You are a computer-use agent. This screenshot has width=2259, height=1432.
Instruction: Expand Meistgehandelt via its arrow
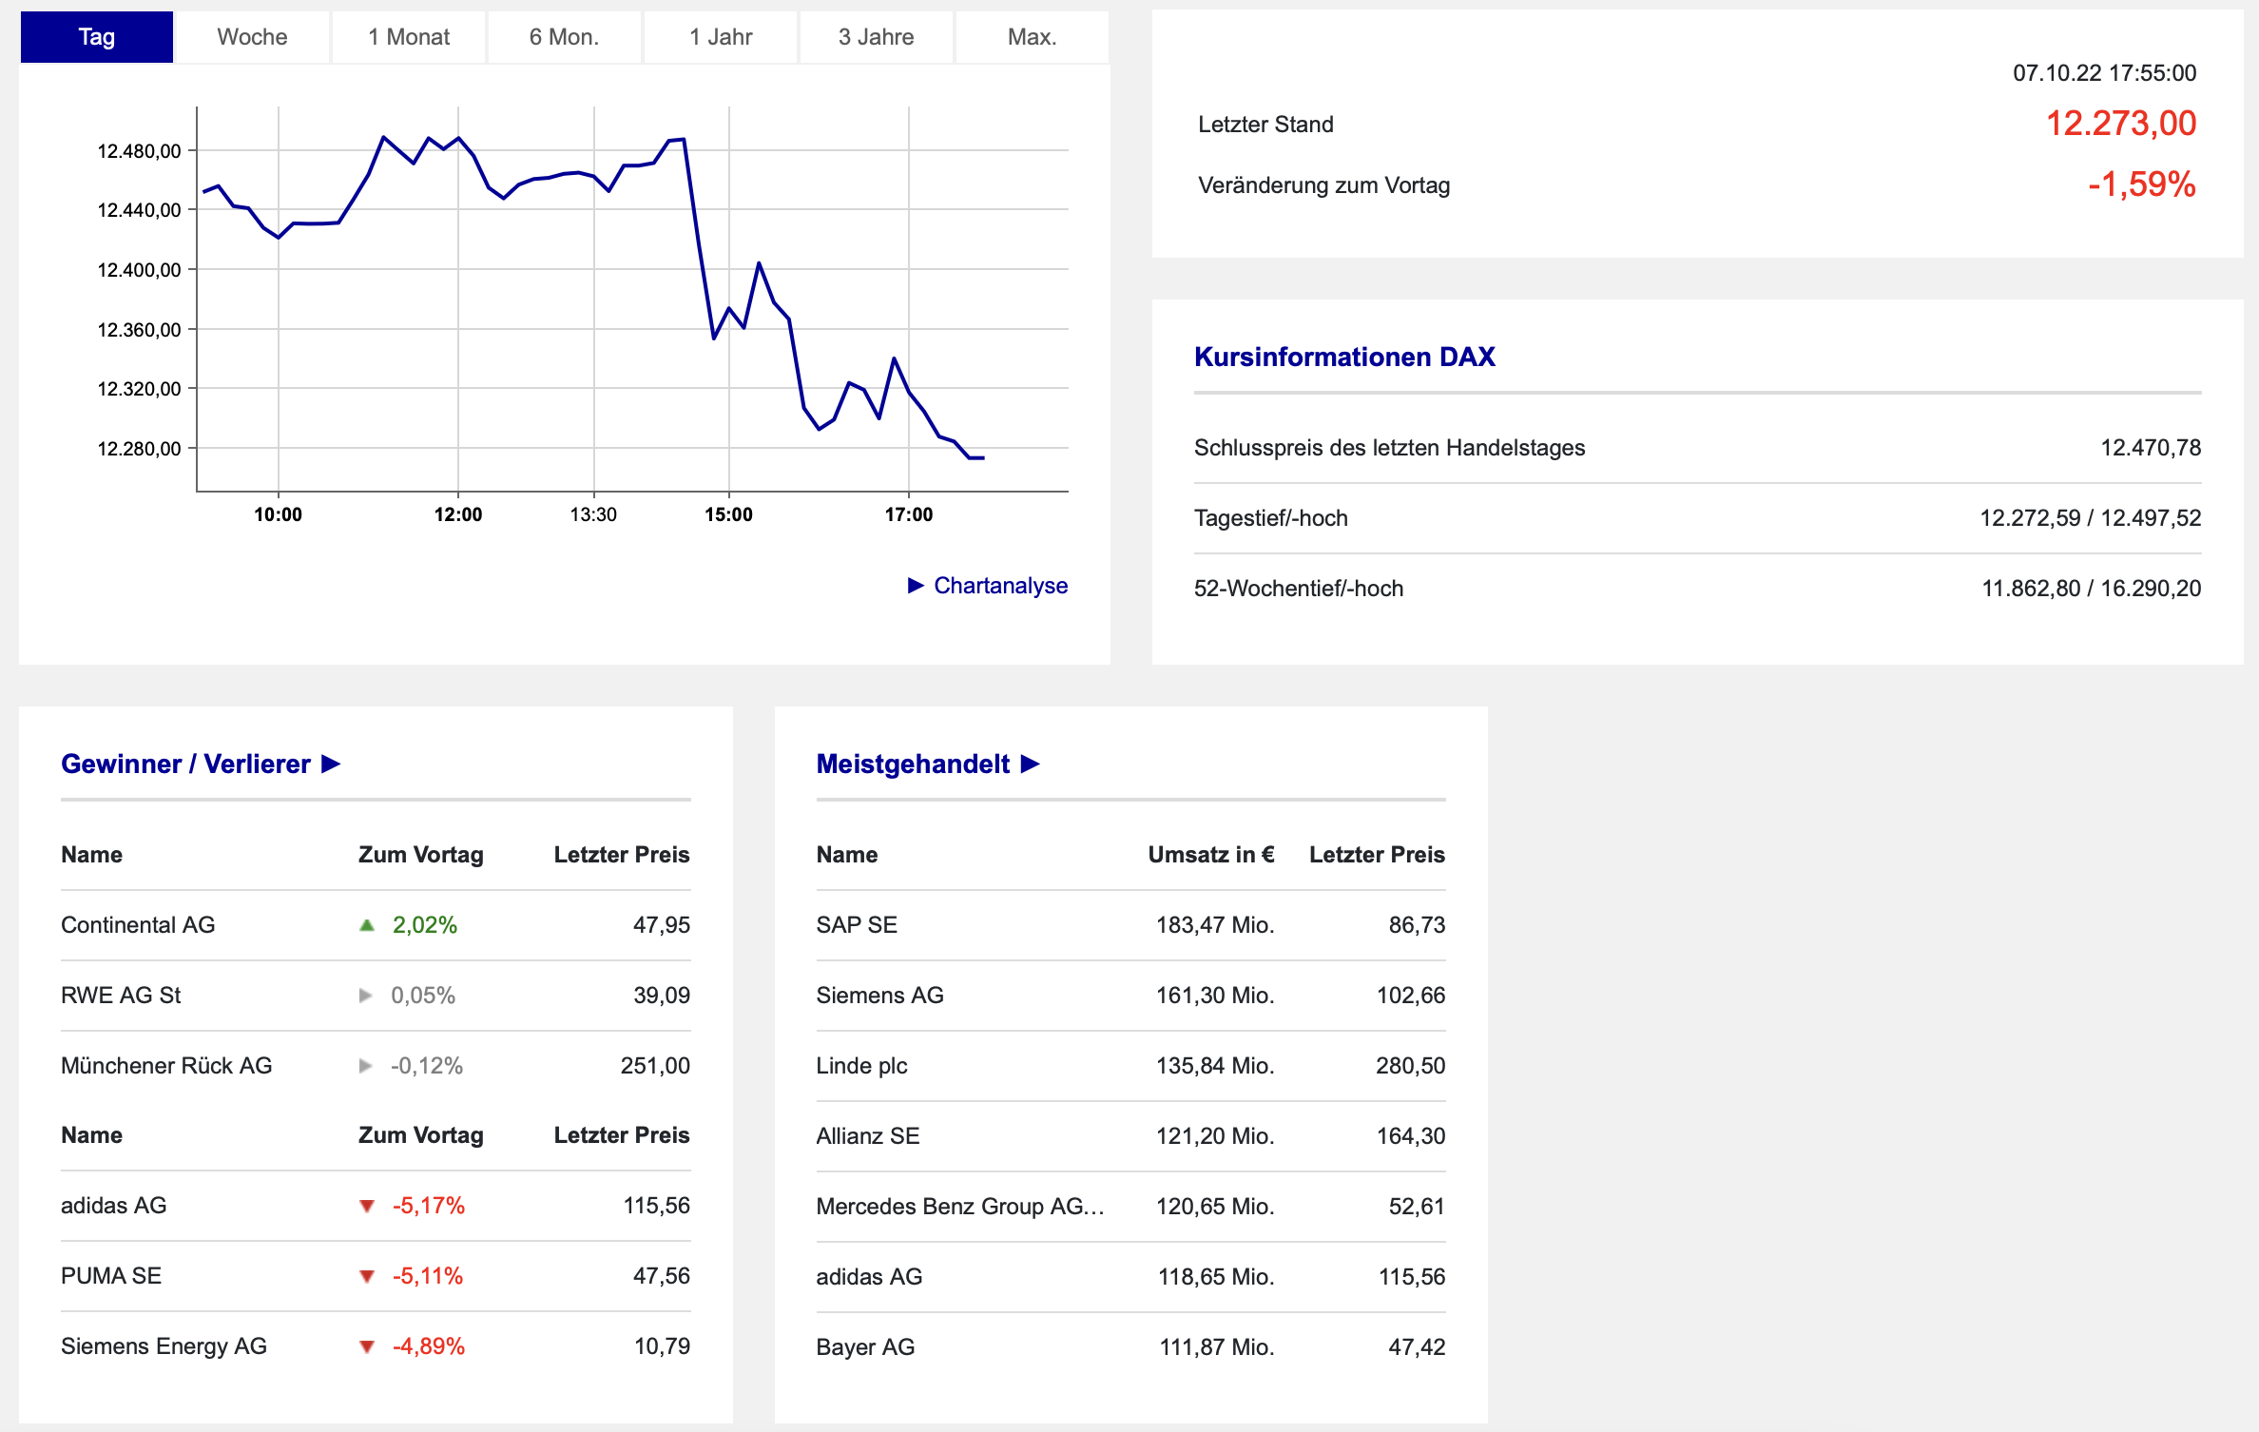[x=1030, y=764]
